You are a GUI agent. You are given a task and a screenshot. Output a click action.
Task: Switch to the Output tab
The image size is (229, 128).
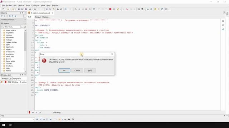tap(38, 17)
